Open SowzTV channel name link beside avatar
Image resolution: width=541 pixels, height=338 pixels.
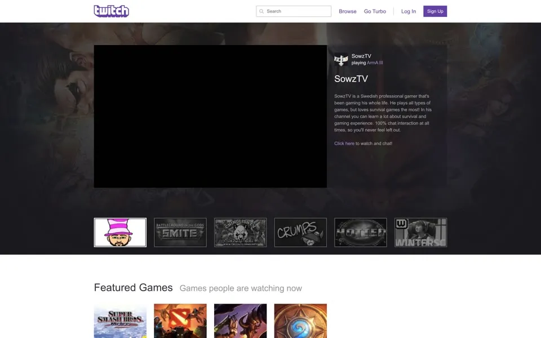point(361,56)
